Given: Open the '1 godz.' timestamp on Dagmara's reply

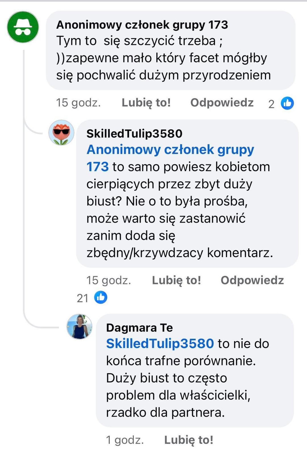Looking at the screenshot, I should (x=125, y=440).
